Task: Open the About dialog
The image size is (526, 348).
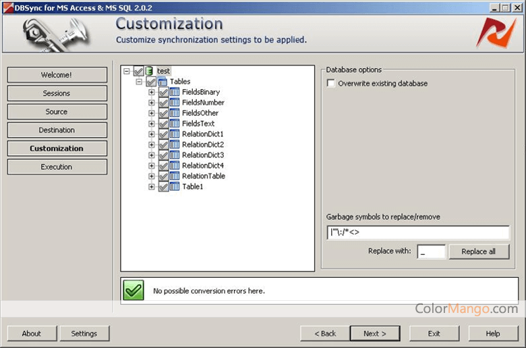Action: point(32,334)
